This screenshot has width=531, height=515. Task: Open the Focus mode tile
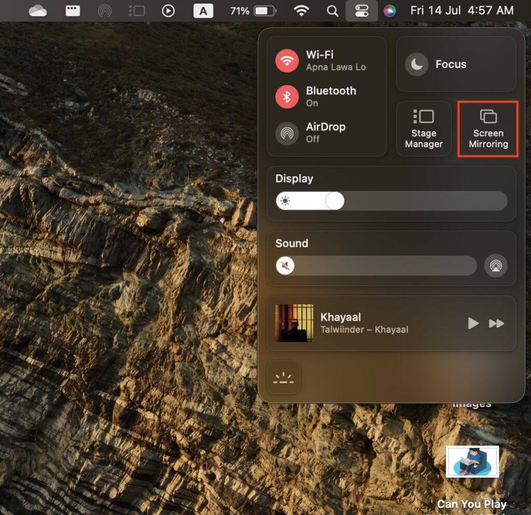coord(456,64)
